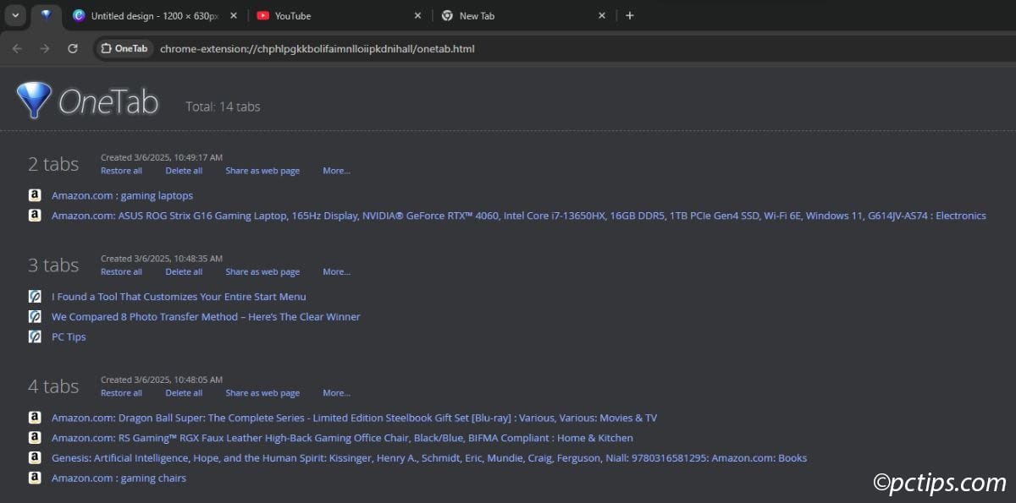The height and width of the screenshot is (503, 1016).
Task: Click the PC Tips favicon beside the PC Tips link
Action: pyautogui.click(x=35, y=336)
